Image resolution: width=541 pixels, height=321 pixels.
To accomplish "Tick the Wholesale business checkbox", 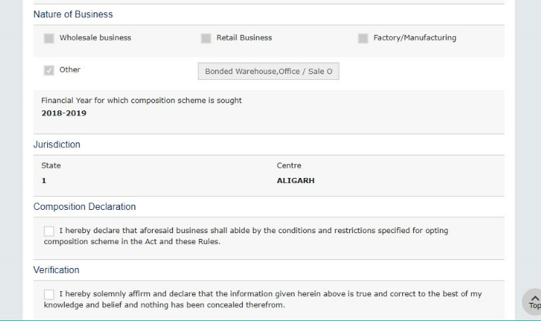I will (49, 38).
